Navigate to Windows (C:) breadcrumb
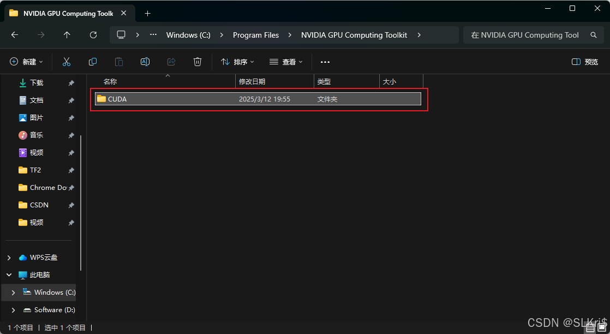The image size is (610, 334). tap(188, 35)
